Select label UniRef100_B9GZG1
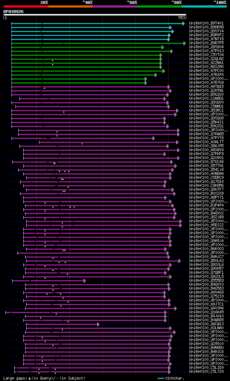Image resolution: width=230 pixels, height=381 pixels. pyautogui.click(x=207, y=126)
